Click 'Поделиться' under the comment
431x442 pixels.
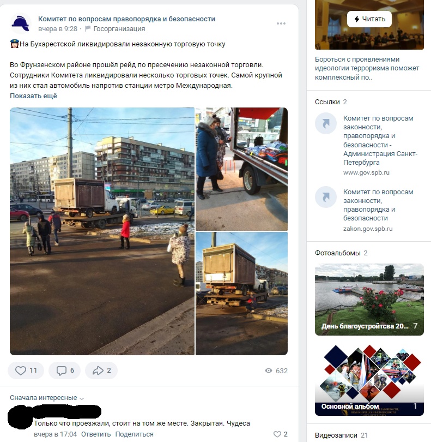pos(134,434)
